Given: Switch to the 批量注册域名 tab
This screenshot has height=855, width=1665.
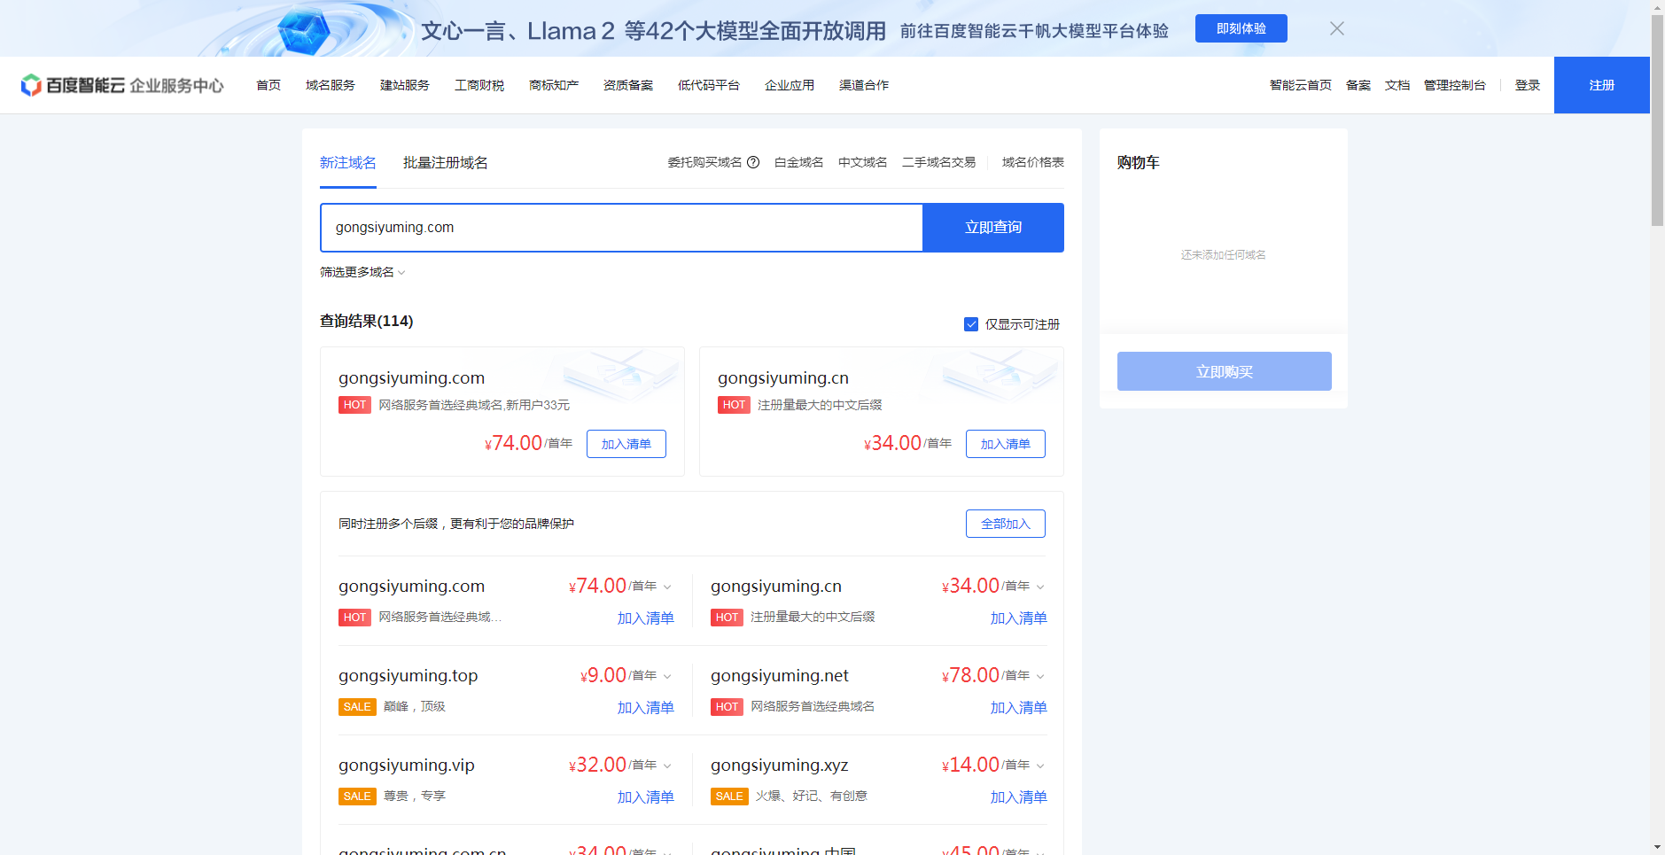Looking at the screenshot, I should pyautogui.click(x=445, y=162).
